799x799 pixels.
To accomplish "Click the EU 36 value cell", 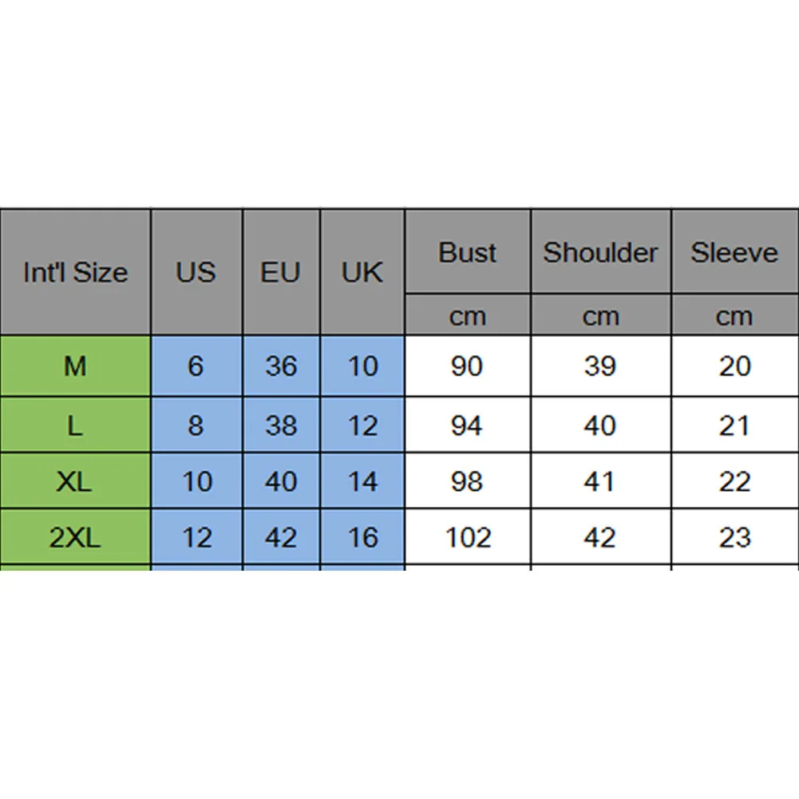I will 281,366.
